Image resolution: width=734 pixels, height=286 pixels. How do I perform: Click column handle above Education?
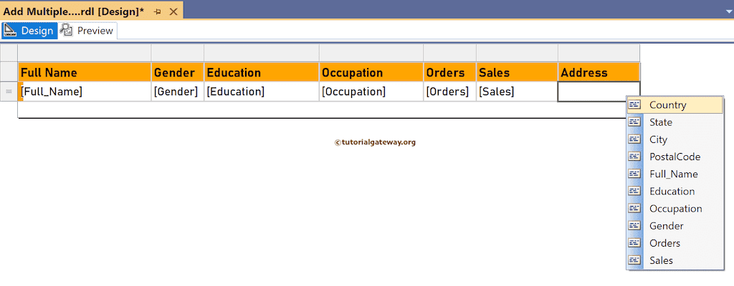(262, 53)
